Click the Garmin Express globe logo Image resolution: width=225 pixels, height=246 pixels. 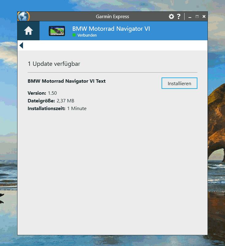click(24, 16)
